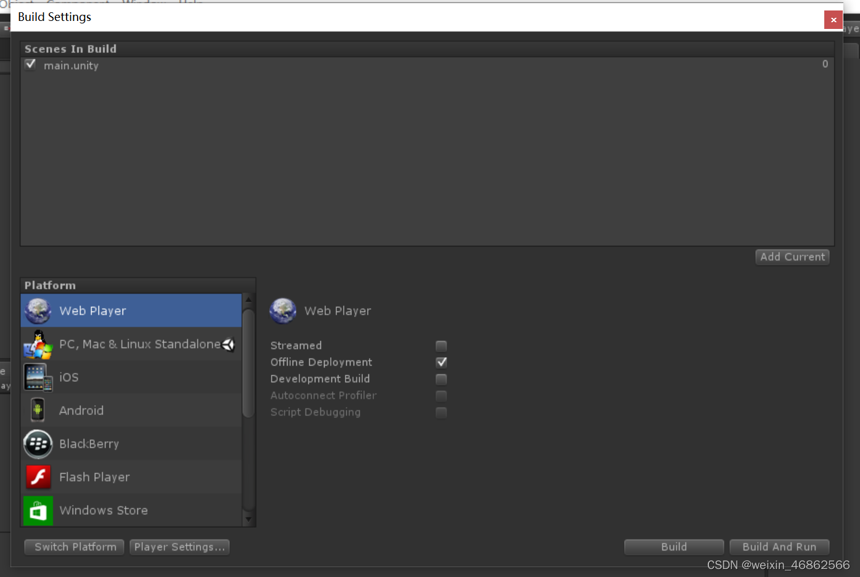Image resolution: width=860 pixels, height=577 pixels.
Task: Click the Offline Deployment label
Action: [x=321, y=362]
